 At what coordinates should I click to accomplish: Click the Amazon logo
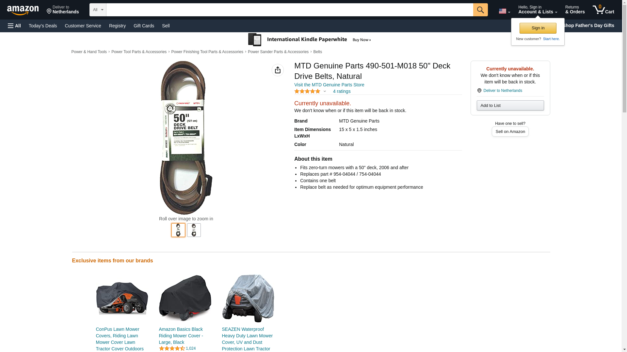tap(23, 10)
